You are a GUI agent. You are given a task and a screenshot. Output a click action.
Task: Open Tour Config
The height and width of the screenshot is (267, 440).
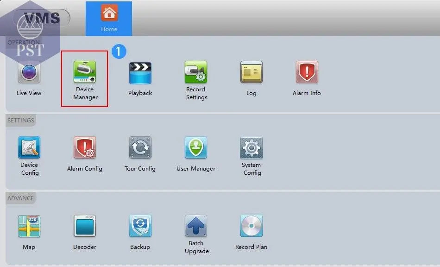[x=140, y=148]
